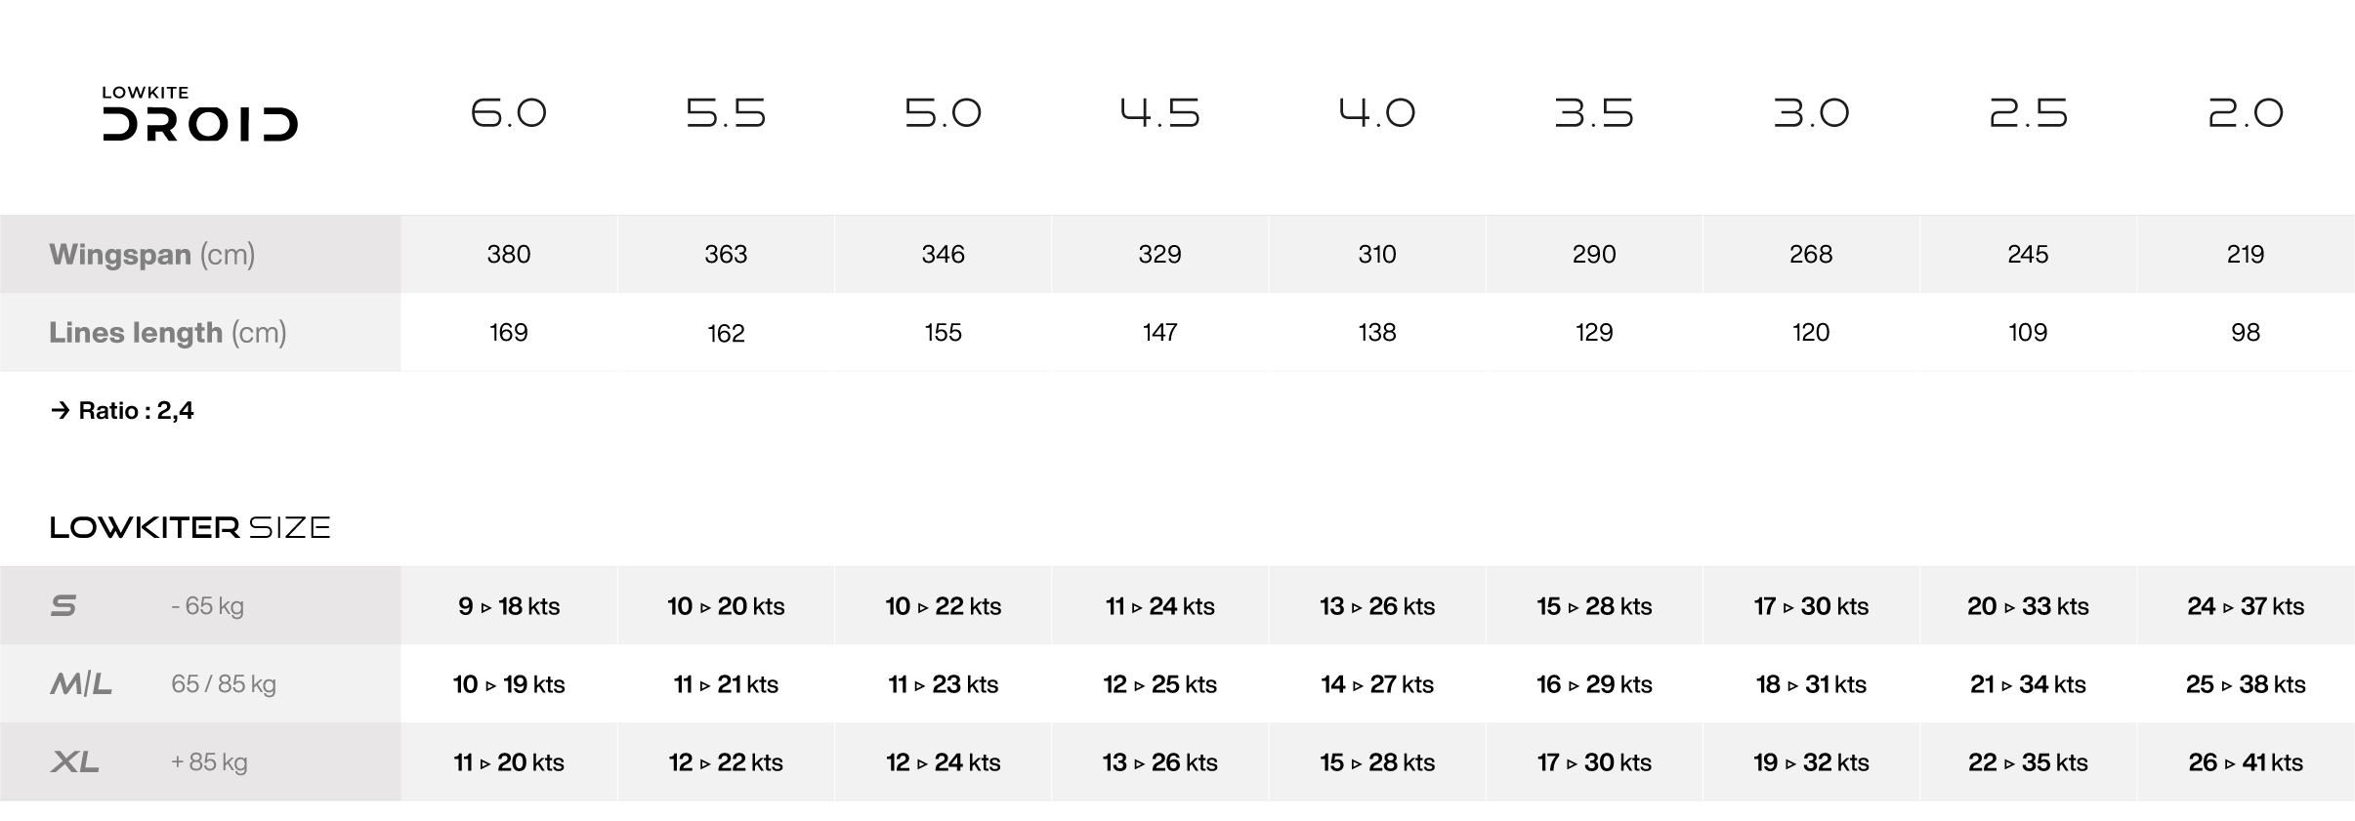Click the 98 lines length value

click(2245, 333)
